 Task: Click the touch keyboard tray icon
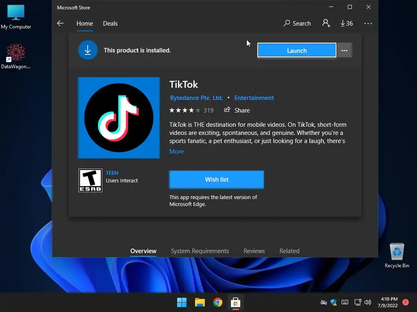point(345,302)
